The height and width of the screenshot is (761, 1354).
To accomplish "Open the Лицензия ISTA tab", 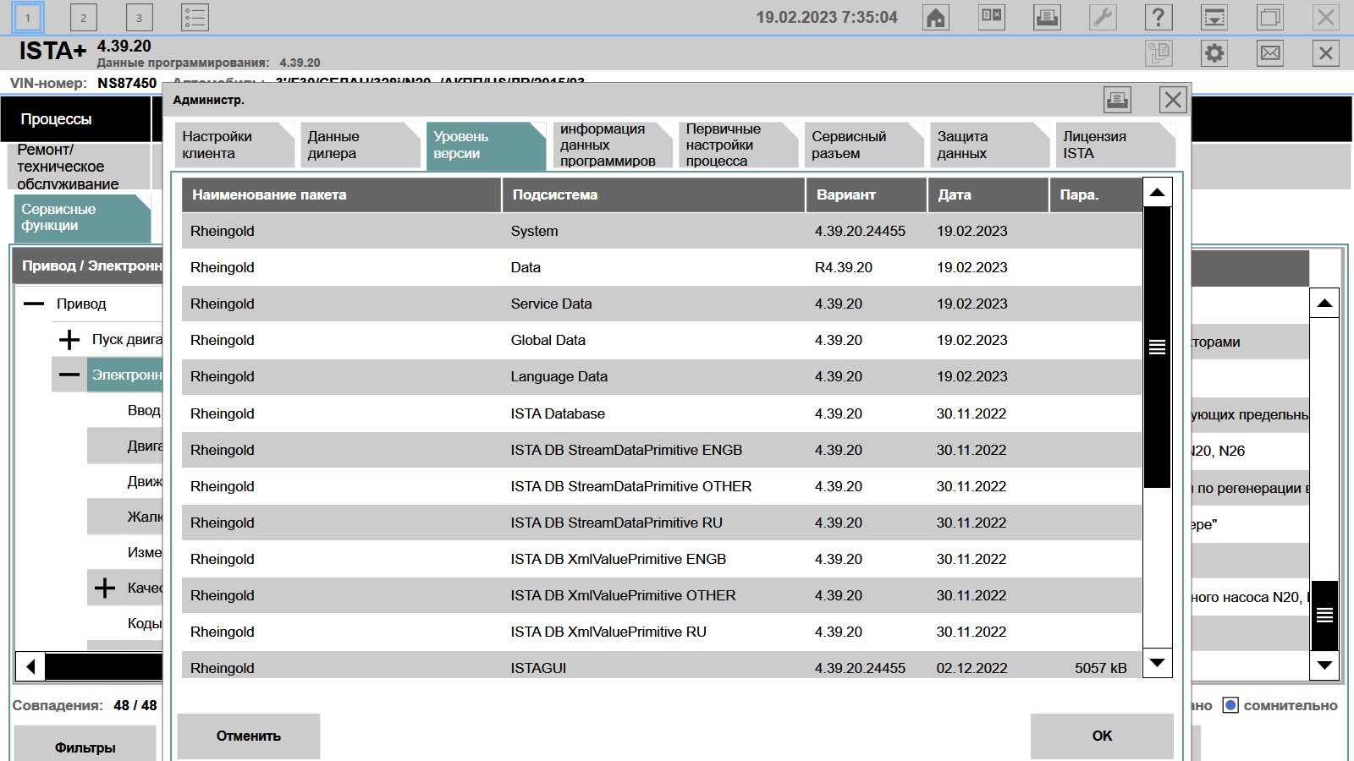I will tap(1115, 145).
